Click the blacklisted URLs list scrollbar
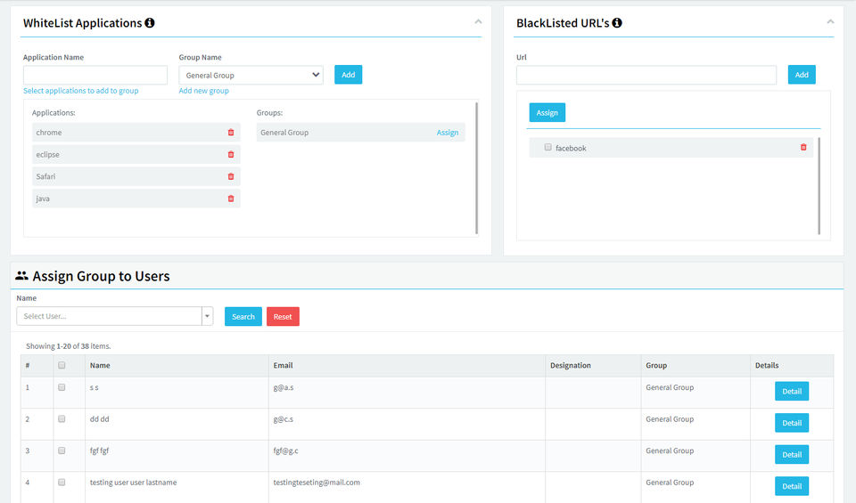This screenshot has height=503, width=856. click(819, 186)
